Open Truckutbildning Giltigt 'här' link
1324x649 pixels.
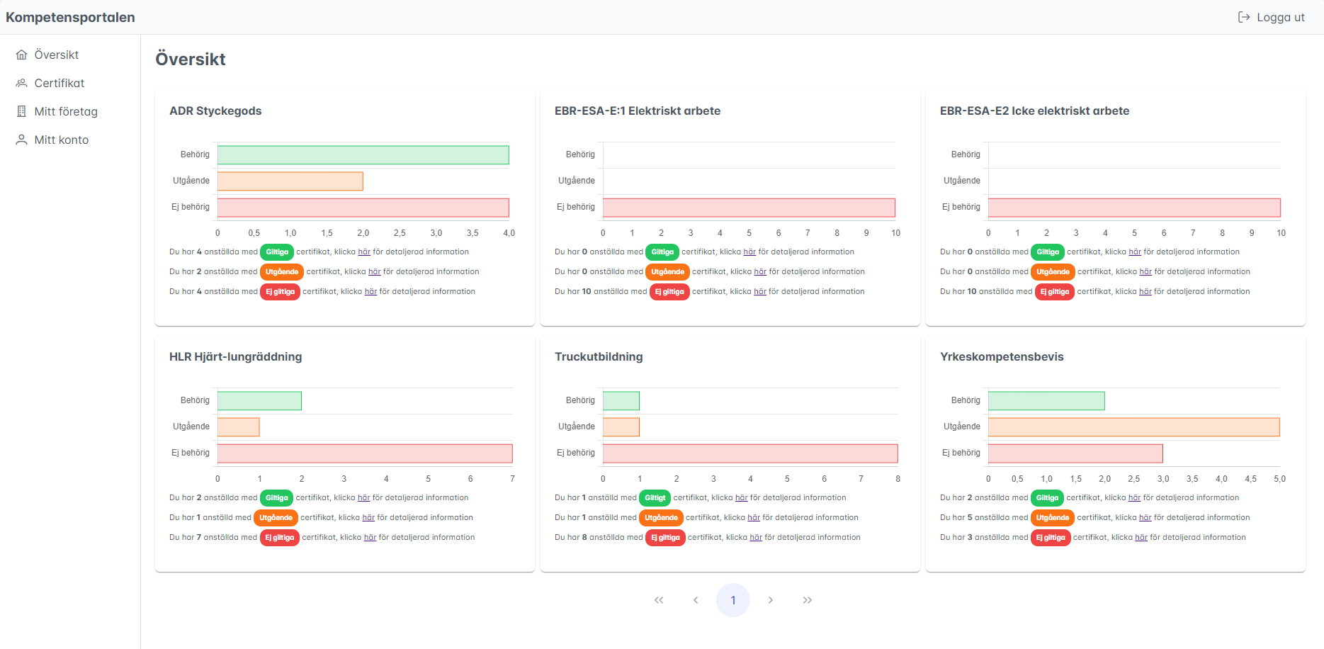(x=742, y=497)
